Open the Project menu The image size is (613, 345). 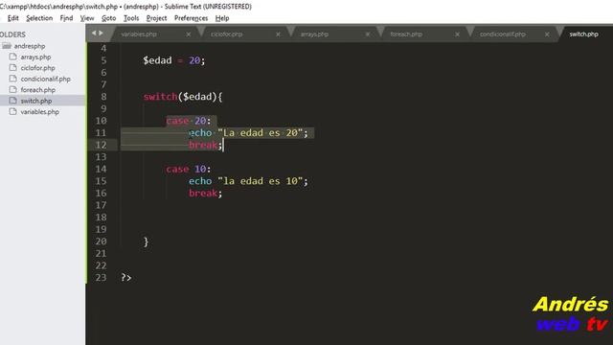(x=156, y=18)
